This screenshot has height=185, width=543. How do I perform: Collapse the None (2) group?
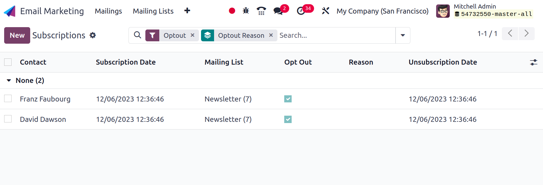point(25,81)
